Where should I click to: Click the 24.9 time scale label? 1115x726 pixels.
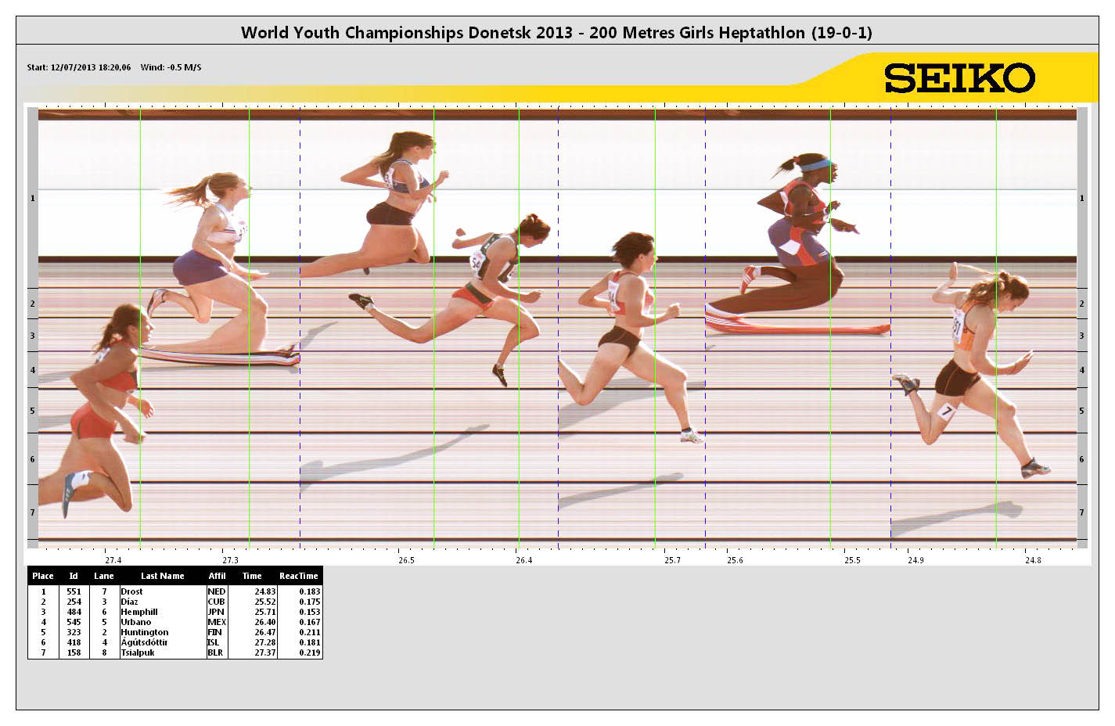915,560
